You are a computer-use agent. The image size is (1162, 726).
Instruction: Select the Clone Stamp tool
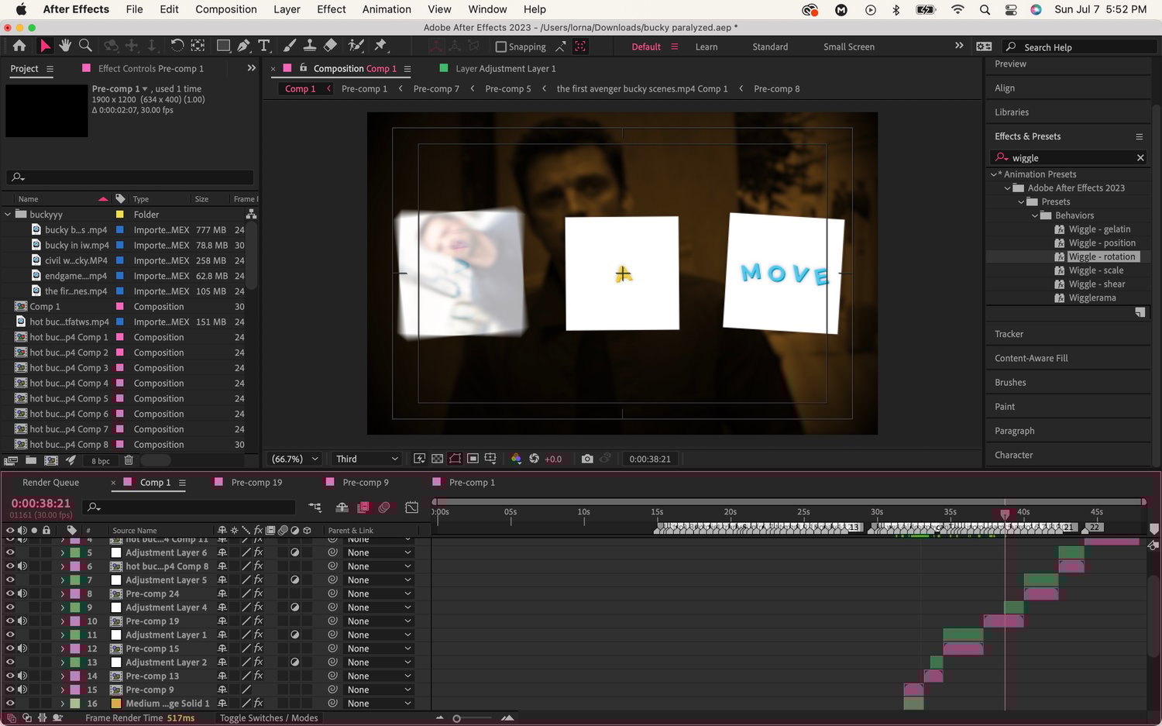click(309, 46)
